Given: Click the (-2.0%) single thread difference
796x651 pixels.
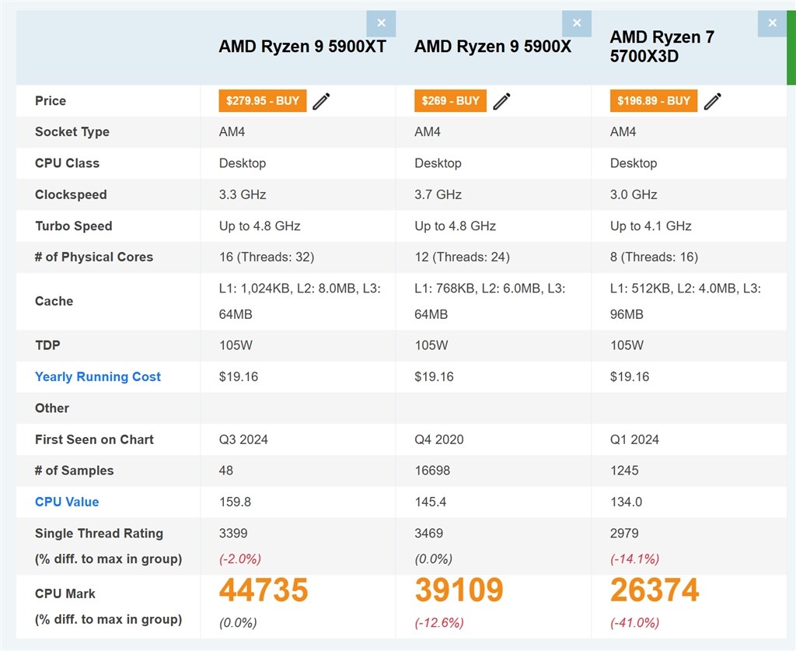Looking at the screenshot, I should [240, 559].
